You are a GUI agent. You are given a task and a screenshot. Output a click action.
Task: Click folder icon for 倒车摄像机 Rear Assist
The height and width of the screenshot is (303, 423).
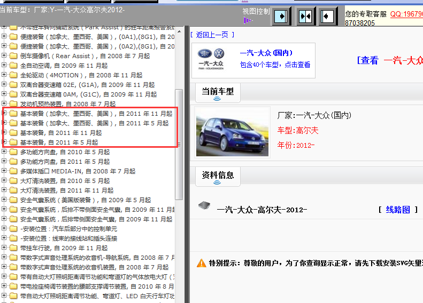(x=13, y=56)
